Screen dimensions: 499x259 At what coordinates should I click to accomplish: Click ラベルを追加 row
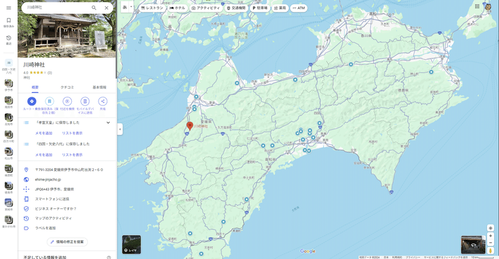tap(67, 228)
